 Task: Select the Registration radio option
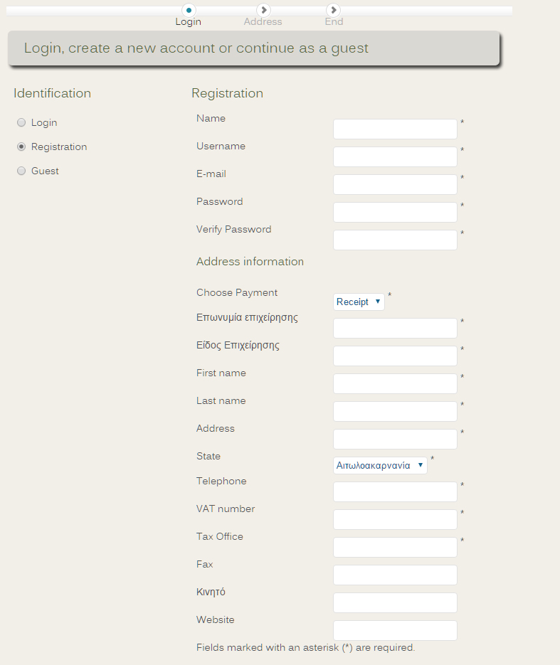(21, 147)
